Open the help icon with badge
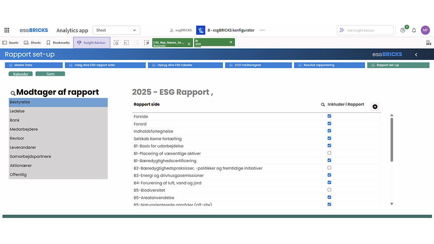This screenshot has height=244, width=434. 403,30
